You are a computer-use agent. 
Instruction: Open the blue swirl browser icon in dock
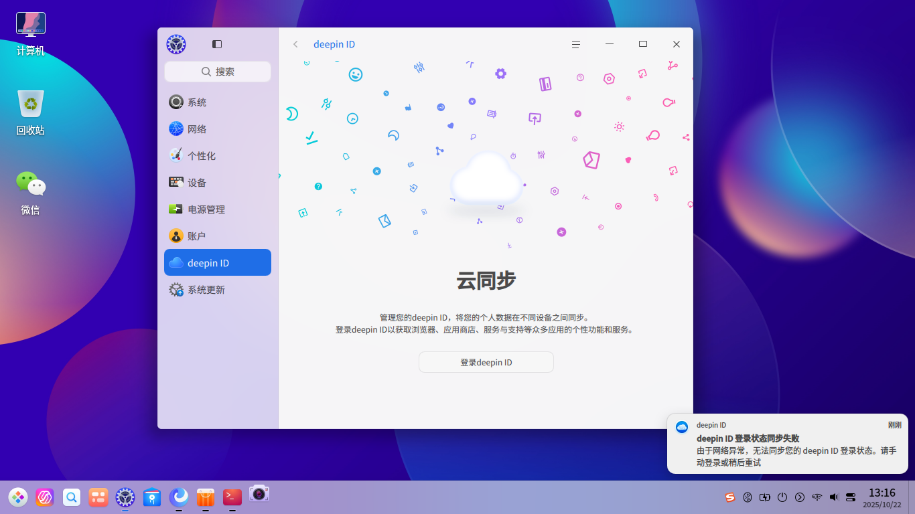(179, 497)
